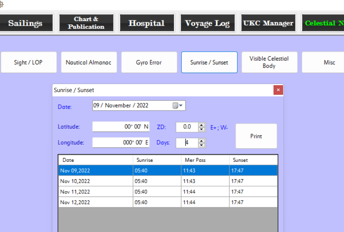Image resolution: width=344 pixels, height=232 pixels.
Task: Decrease the ZD value with down arrow
Action: pyautogui.click(x=201, y=129)
